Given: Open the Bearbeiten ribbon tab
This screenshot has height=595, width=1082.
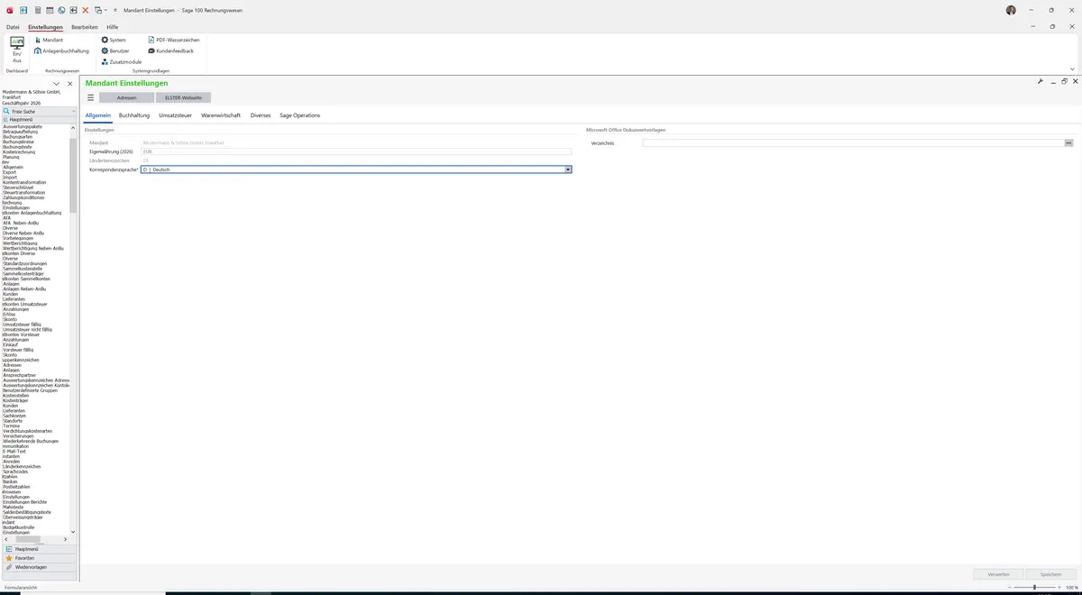Looking at the screenshot, I should pos(85,27).
